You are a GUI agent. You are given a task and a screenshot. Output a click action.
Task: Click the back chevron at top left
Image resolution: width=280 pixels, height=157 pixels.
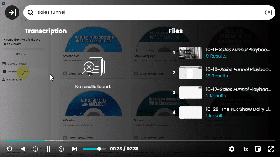(x=4, y=4)
